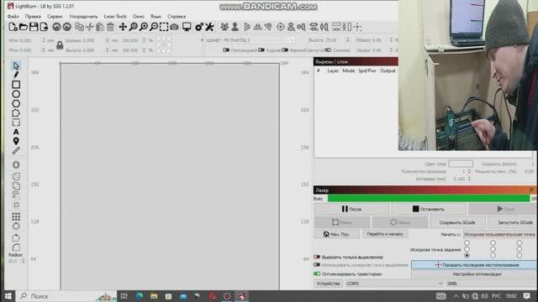
Task: Activate the Pan view cross-arrows icon
Action: pyautogui.click(x=123, y=27)
